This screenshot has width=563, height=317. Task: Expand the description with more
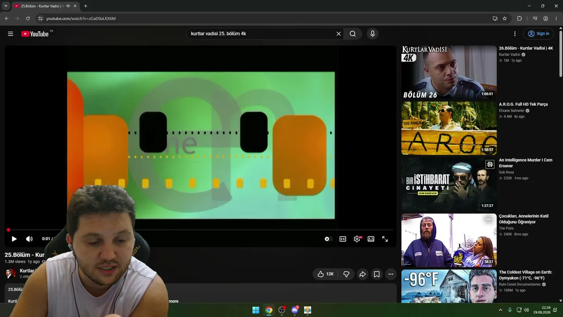pos(173,301)
